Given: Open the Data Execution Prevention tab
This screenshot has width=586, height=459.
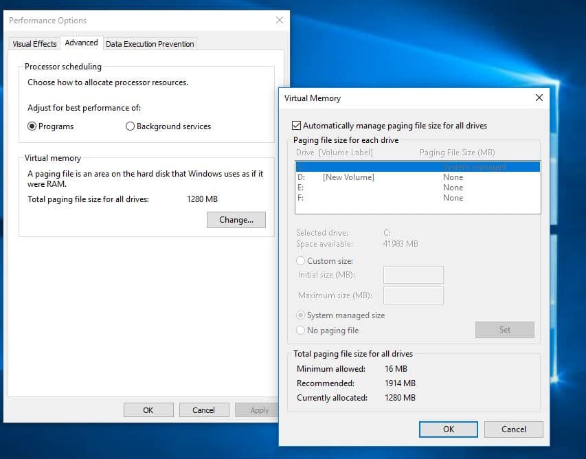Looking at the screenshot, I should tap(150, 44).
